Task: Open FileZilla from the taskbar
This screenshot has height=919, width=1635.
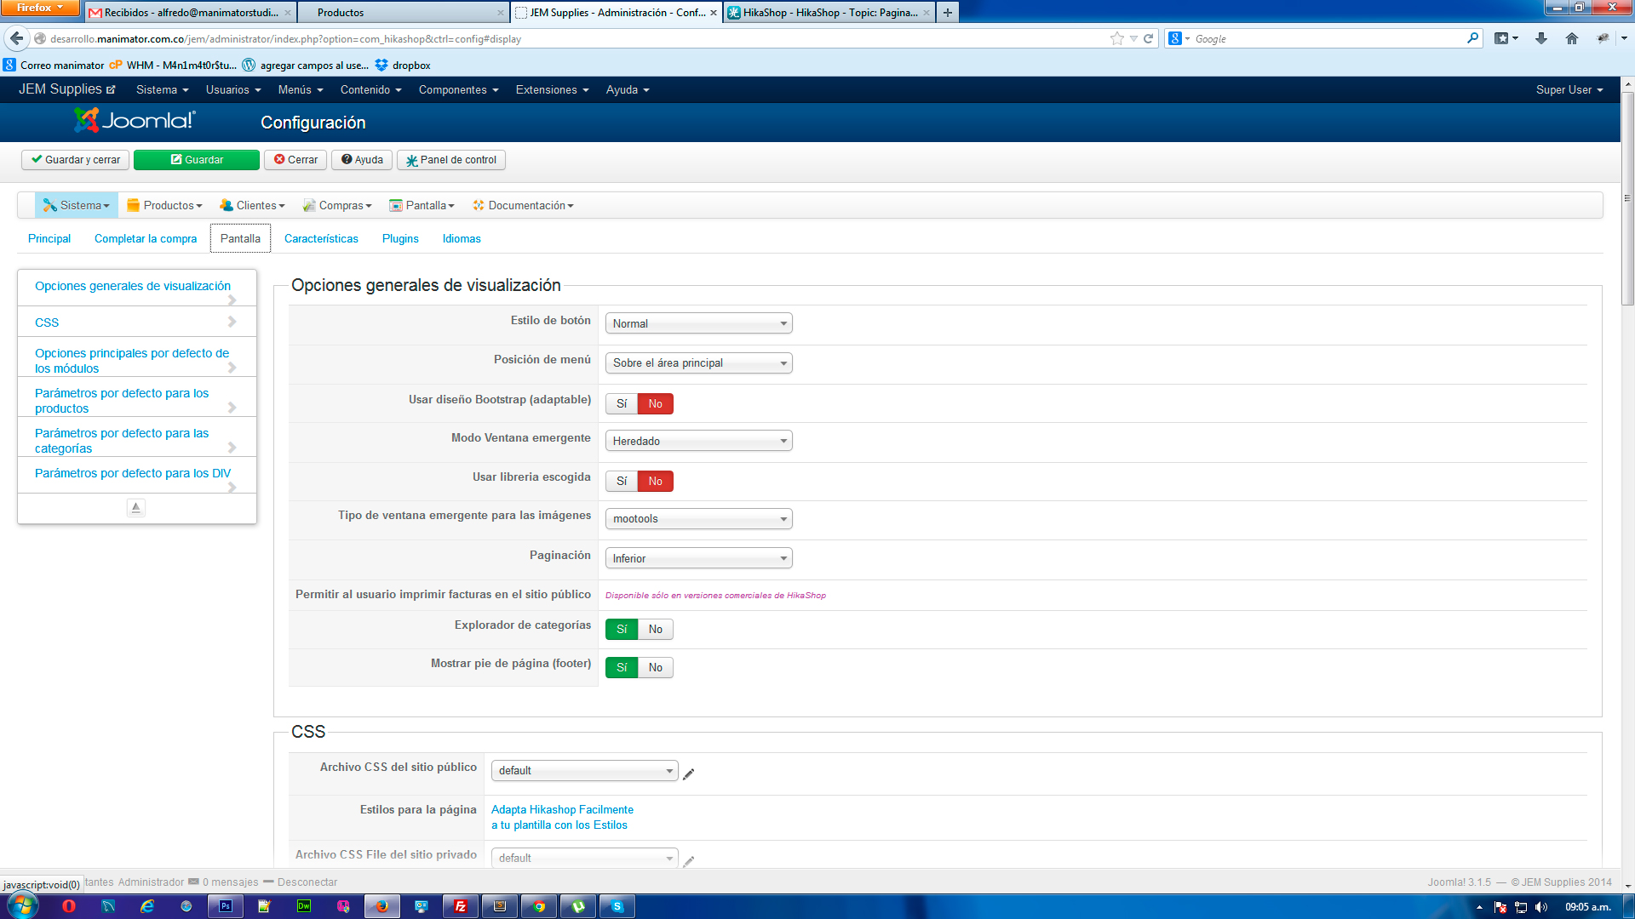Action: (461, 906)
